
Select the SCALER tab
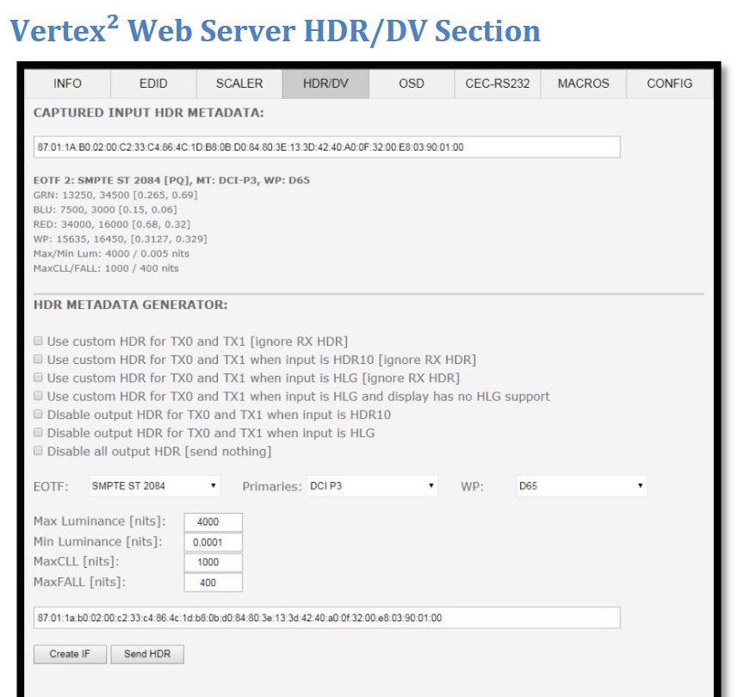point(239,83)
